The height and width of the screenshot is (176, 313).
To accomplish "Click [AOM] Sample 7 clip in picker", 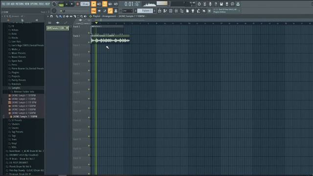I will click(x=58, y=28).
